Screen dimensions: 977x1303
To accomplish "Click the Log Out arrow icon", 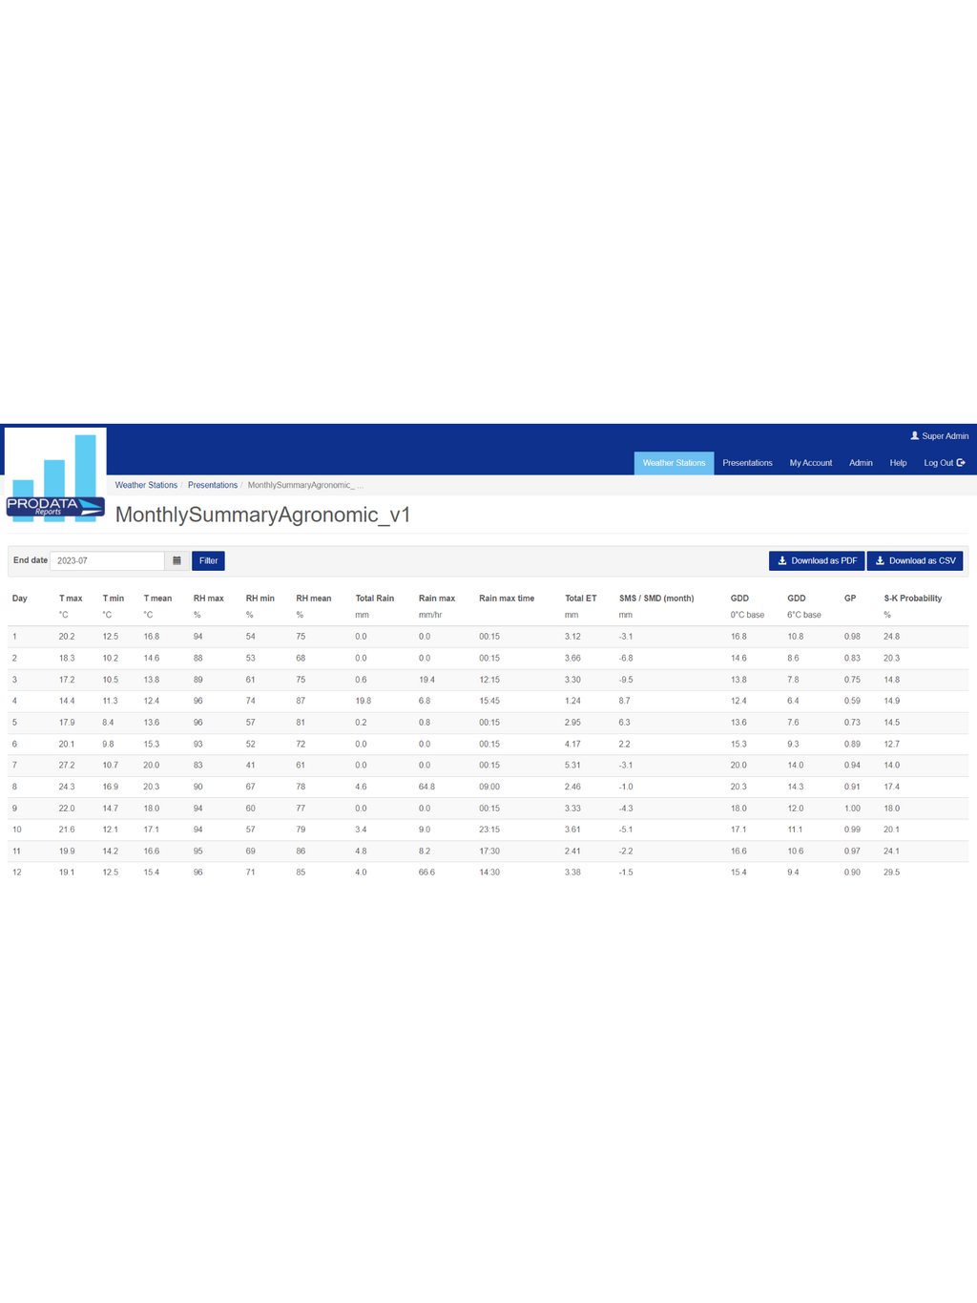I will click(x=961, y=463).
